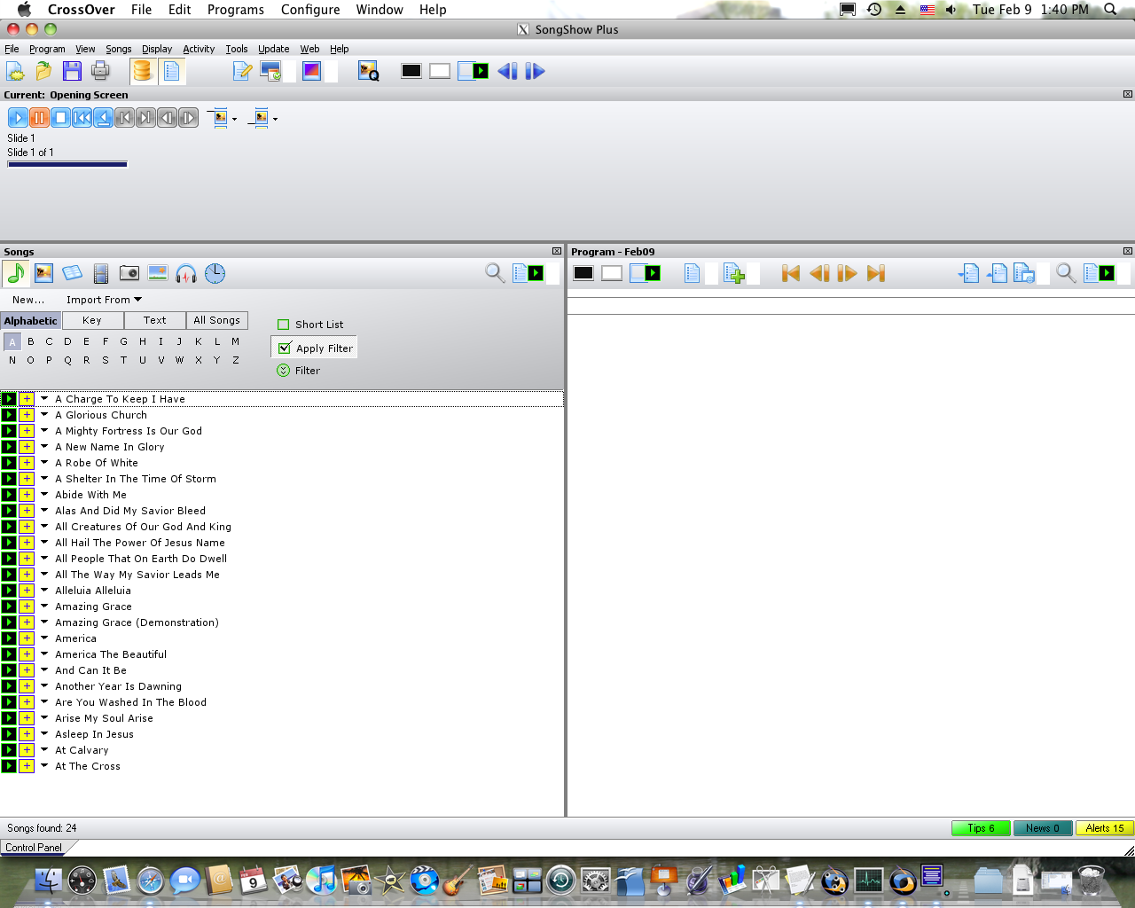
Task: Open the Configure menu
Action: [310, 10]
